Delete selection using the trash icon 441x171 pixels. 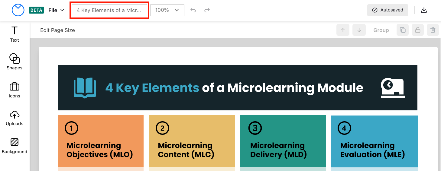tap(433, 30)
